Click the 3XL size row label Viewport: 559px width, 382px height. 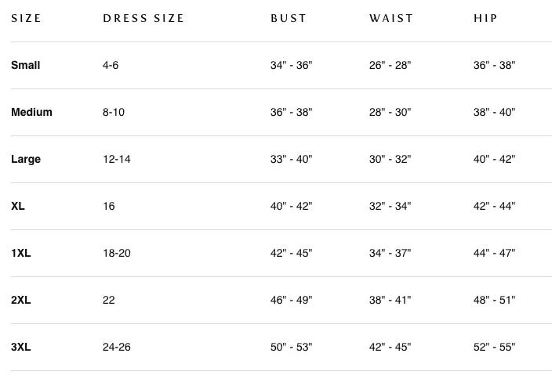tap(21, 347)
